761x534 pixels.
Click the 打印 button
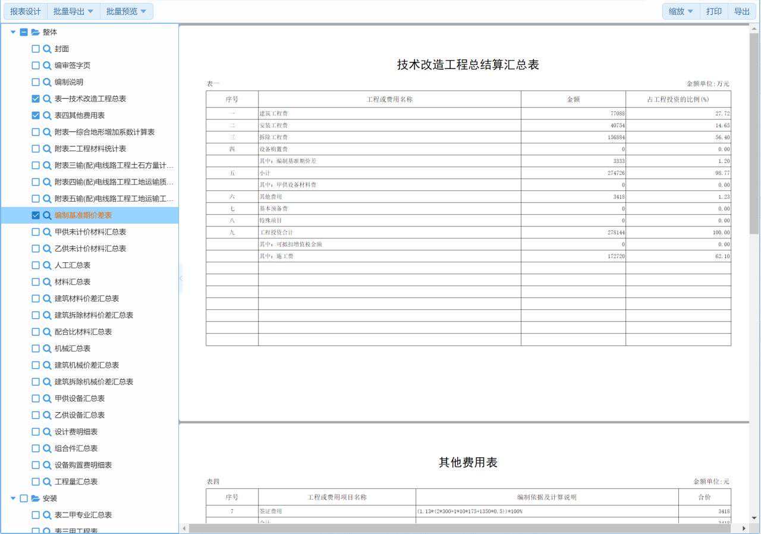point(713,11)
